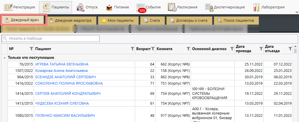Viewport: 299px width, 122px height.
Task: Go to Поиск пациентов tab
Action: [236, 21]
